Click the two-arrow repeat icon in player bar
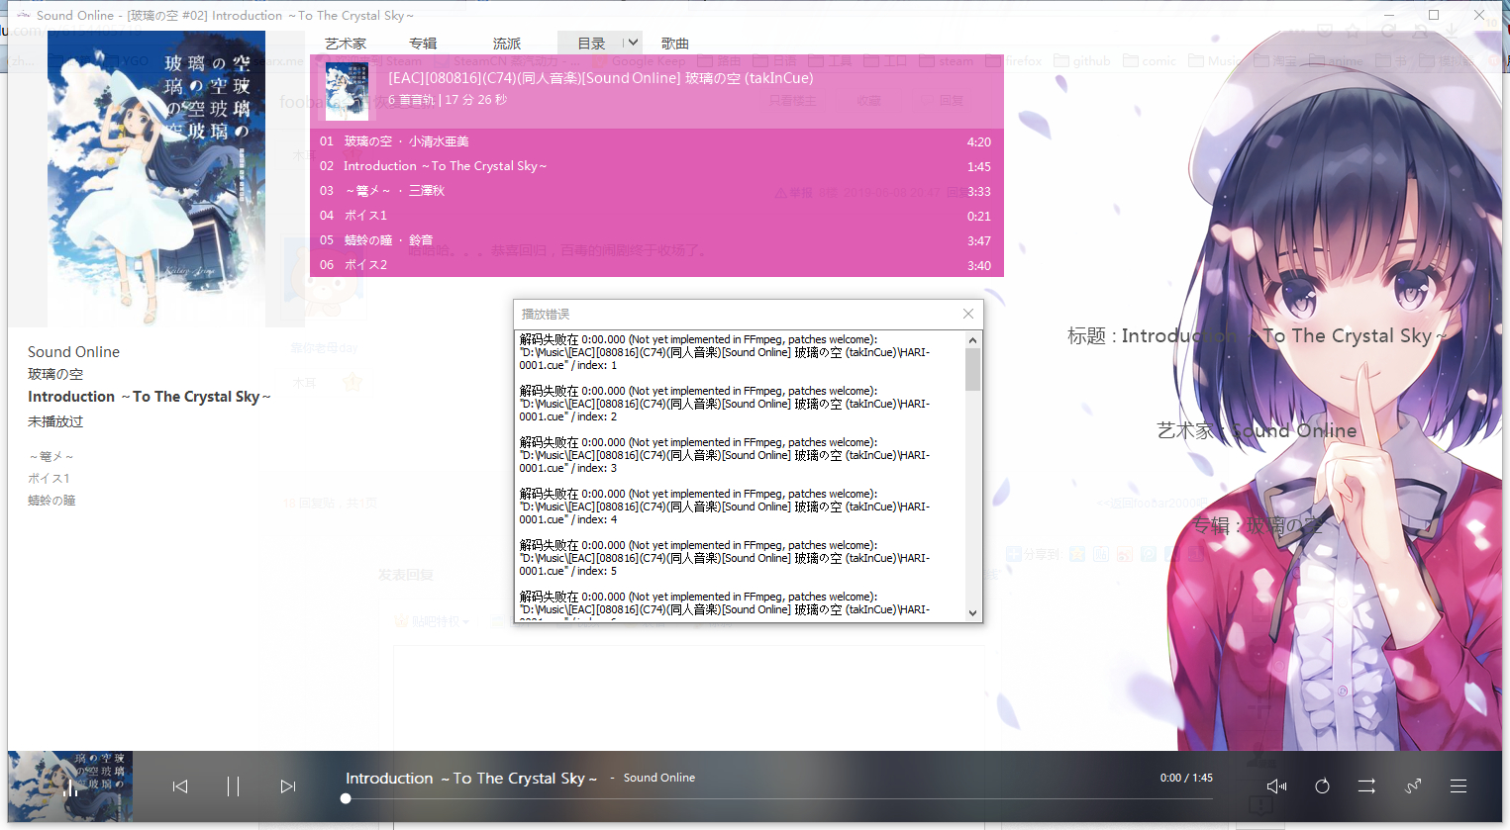Screen dimensions: 1510x830 (x=1366, y=786)
